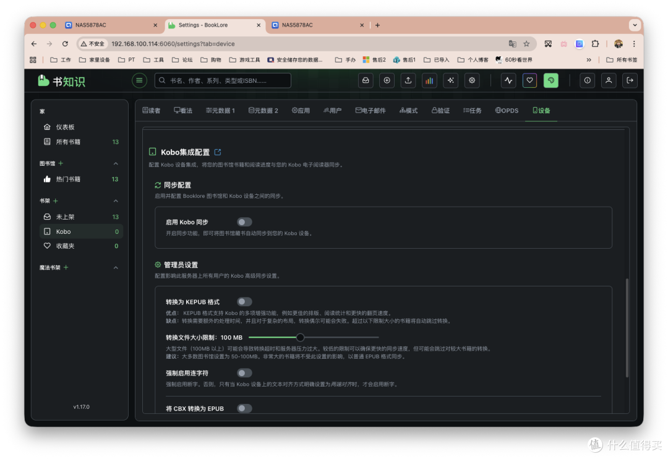
Task: Open the 电子邮件 tab
Action: pos(370,110)
